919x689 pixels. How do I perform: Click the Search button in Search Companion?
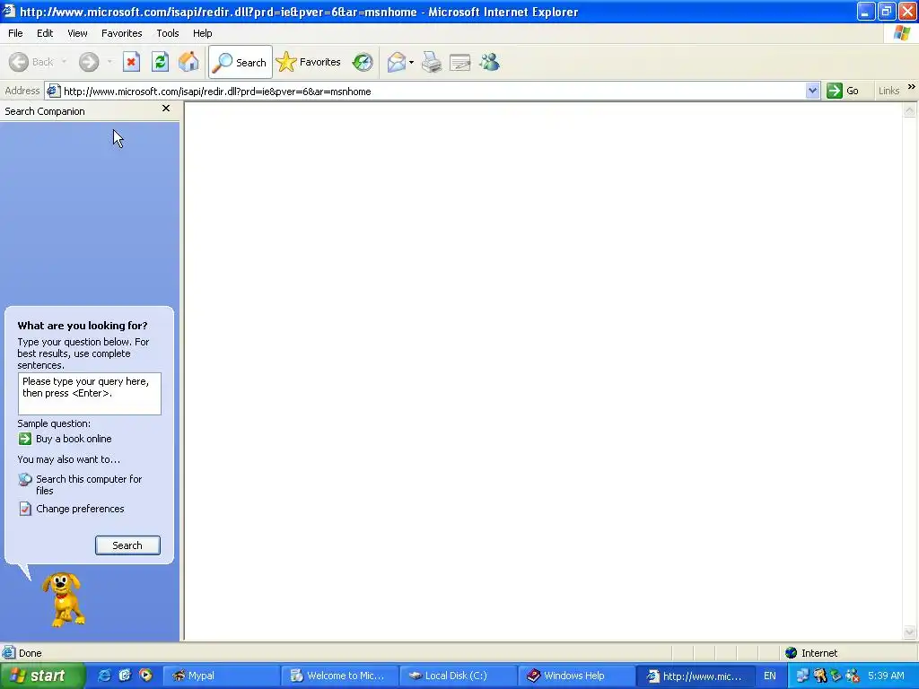tap(127, 545)
